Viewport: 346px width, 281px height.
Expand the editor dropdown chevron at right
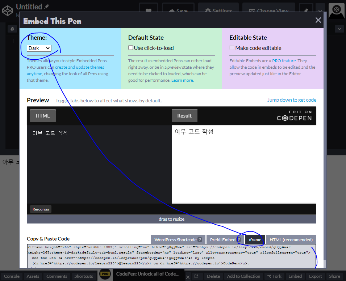click(339, 29)
